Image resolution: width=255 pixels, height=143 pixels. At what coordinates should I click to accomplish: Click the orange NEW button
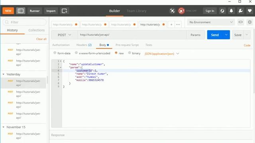8,11
